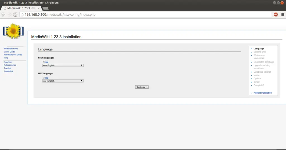The image size is (286, 150).
Task: Click help icon under Wiki language
Action: [44, 78]
